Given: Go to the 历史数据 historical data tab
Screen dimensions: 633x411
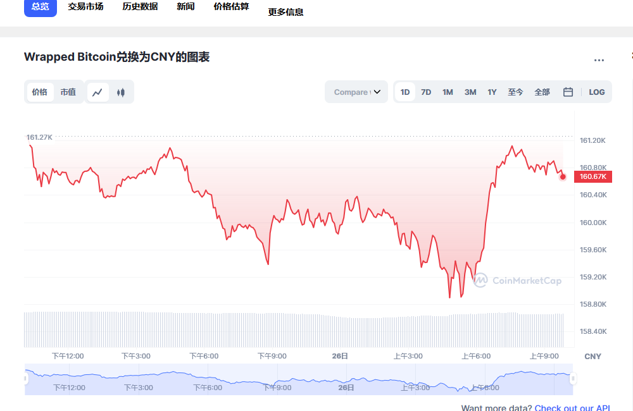Looking at the screenshot, I should point(140,6).
